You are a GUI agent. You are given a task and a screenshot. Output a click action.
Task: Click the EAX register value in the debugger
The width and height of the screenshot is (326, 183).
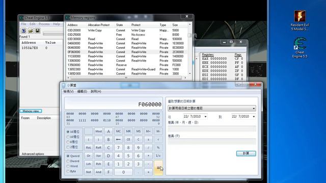pyautogui.click(x=219, y=59)
